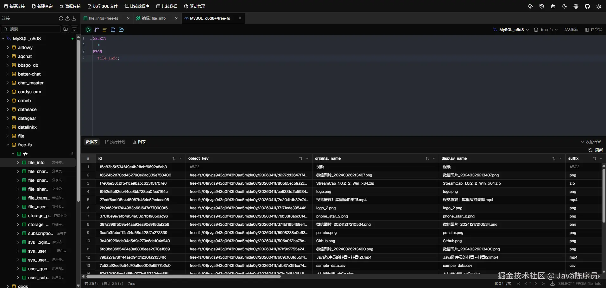Expand the sys_user table node
Screen dimensions: 606x288
coord(18,251)
